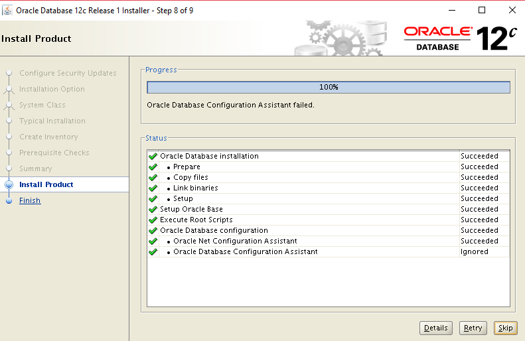Click the checkmark beside Oracle Net Configuration Assistant
The width and height of the screenshot is (525, 341).
(153, 241)
